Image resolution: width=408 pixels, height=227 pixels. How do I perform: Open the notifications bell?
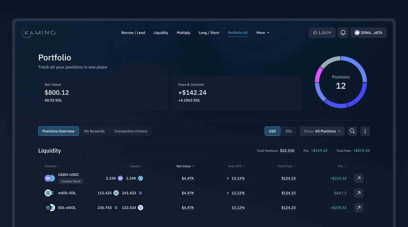pos(343,33)
